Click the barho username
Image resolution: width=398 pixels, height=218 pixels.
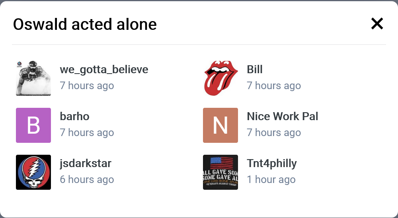[x=74, y=117]
